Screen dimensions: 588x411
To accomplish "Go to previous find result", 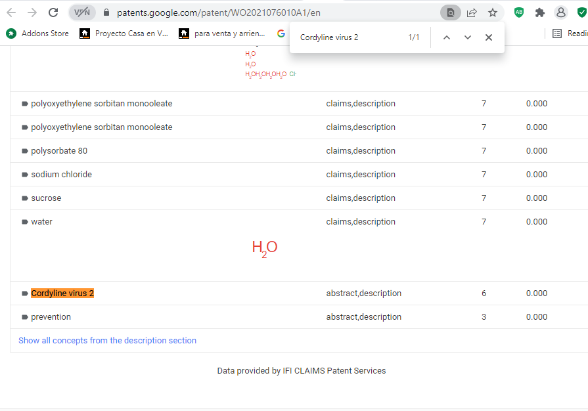I will pyautogui.click(x=447, y=37).
